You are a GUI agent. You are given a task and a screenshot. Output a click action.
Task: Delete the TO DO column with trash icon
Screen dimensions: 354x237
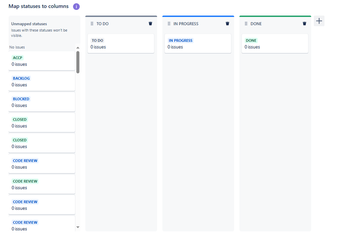pyautogui.click(x=150, y=23)
